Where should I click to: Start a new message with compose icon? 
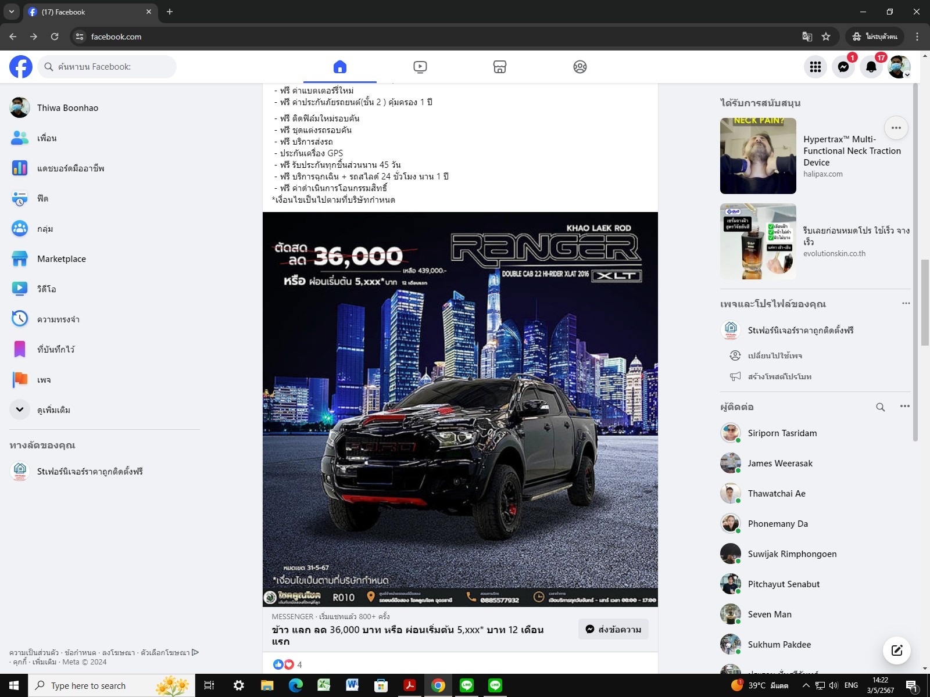[896, 650]
